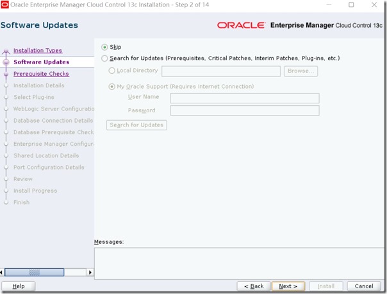Select the Skip radio button
Screen dimensions: 387x294
[x=104, y=47]
